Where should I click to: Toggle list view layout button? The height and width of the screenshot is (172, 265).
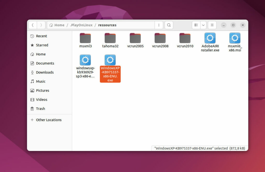coord(196,25)
